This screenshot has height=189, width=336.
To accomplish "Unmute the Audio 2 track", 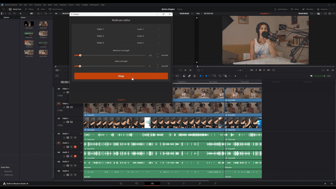I will [x=75, y=147].
